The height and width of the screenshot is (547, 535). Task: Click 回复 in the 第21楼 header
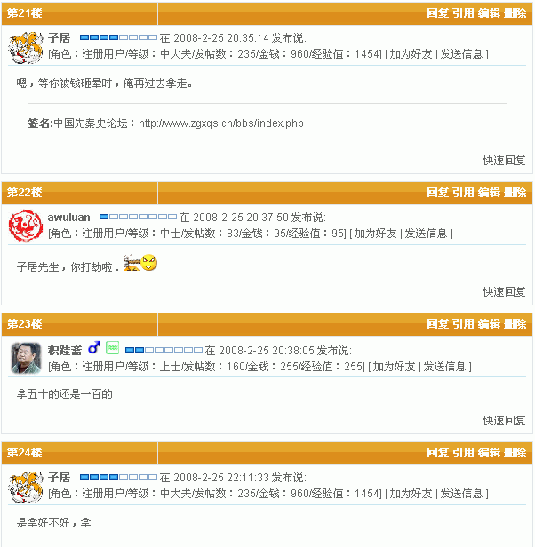pos(437,13)
